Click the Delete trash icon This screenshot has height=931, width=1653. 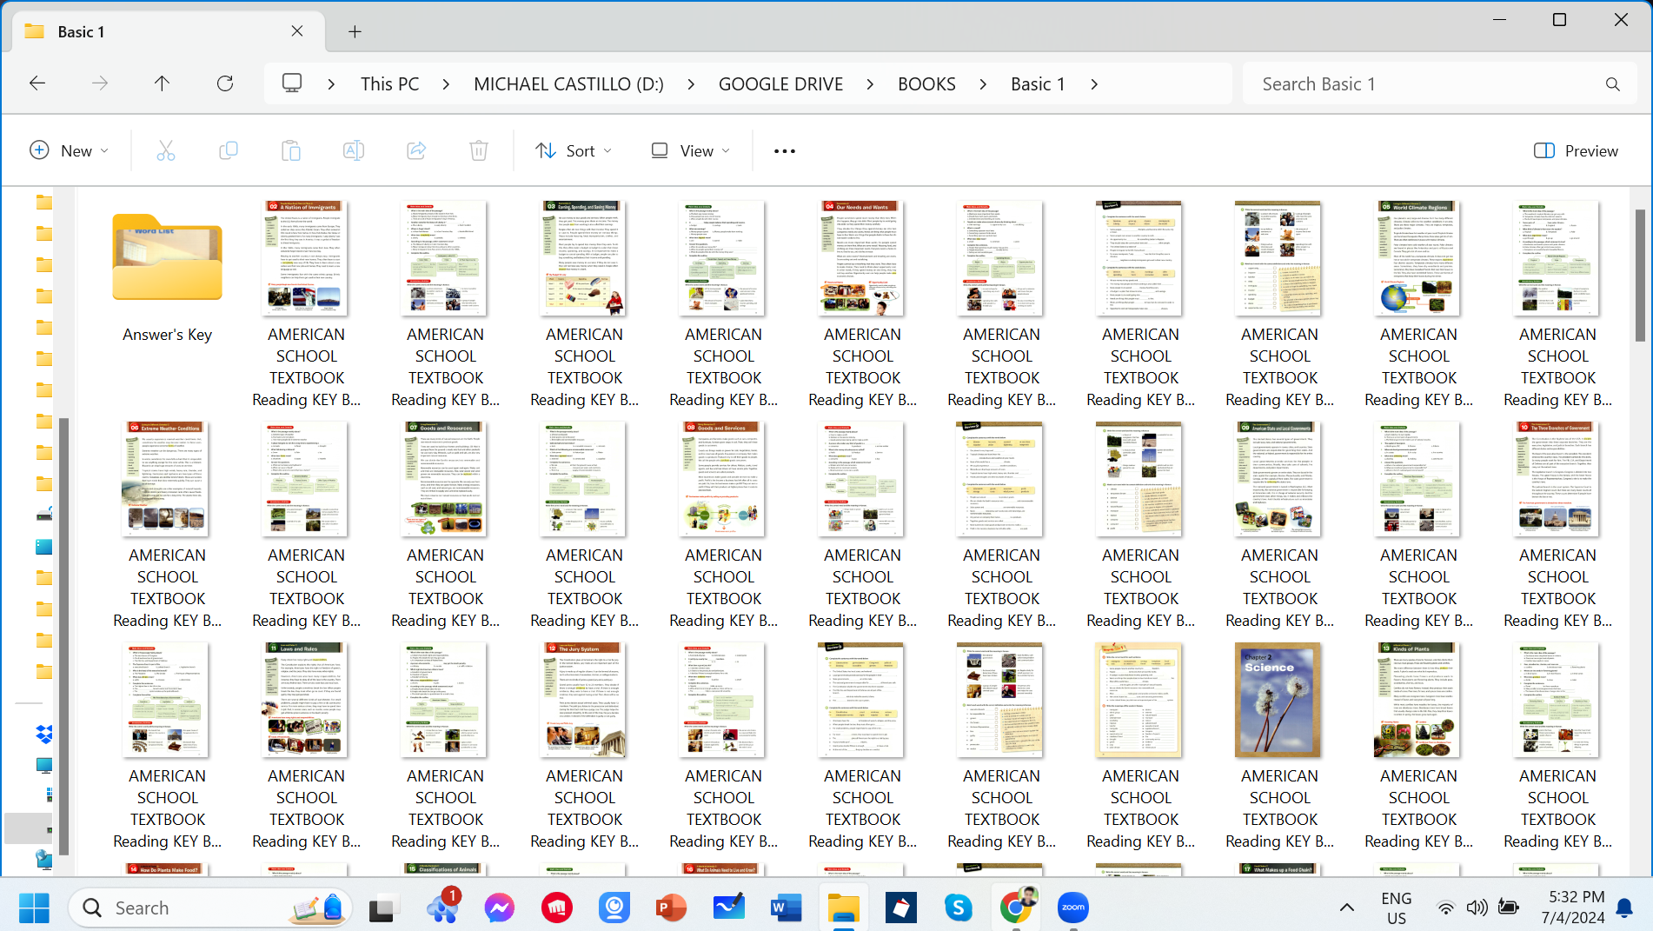pyautogui.click(x=479, y=150)
